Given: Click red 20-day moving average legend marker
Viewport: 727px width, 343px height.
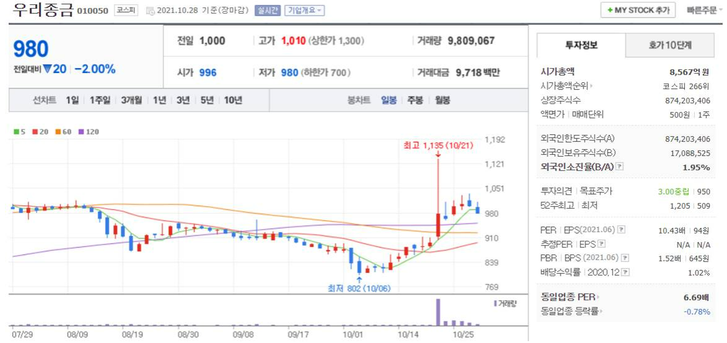Looking at the screenshot, I should point(34,132).
